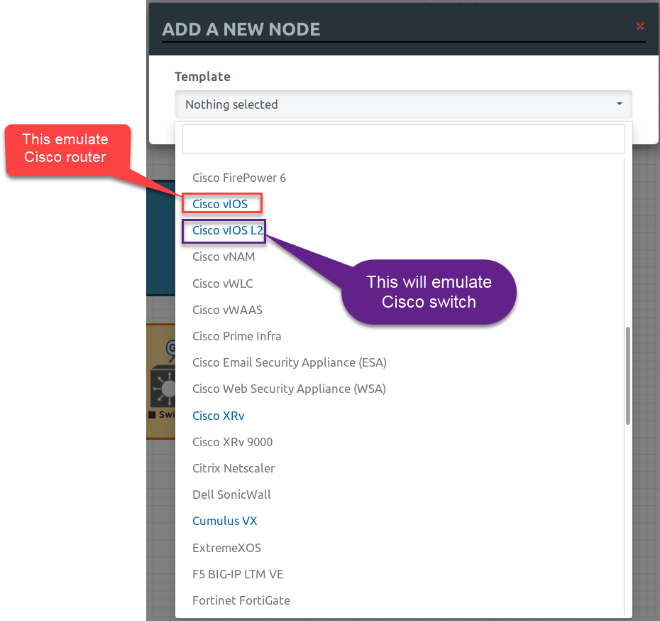Choose Cumulus VX template
This screenshot has width=660, height=621.
pyautogui.click(x=224, y=521)
